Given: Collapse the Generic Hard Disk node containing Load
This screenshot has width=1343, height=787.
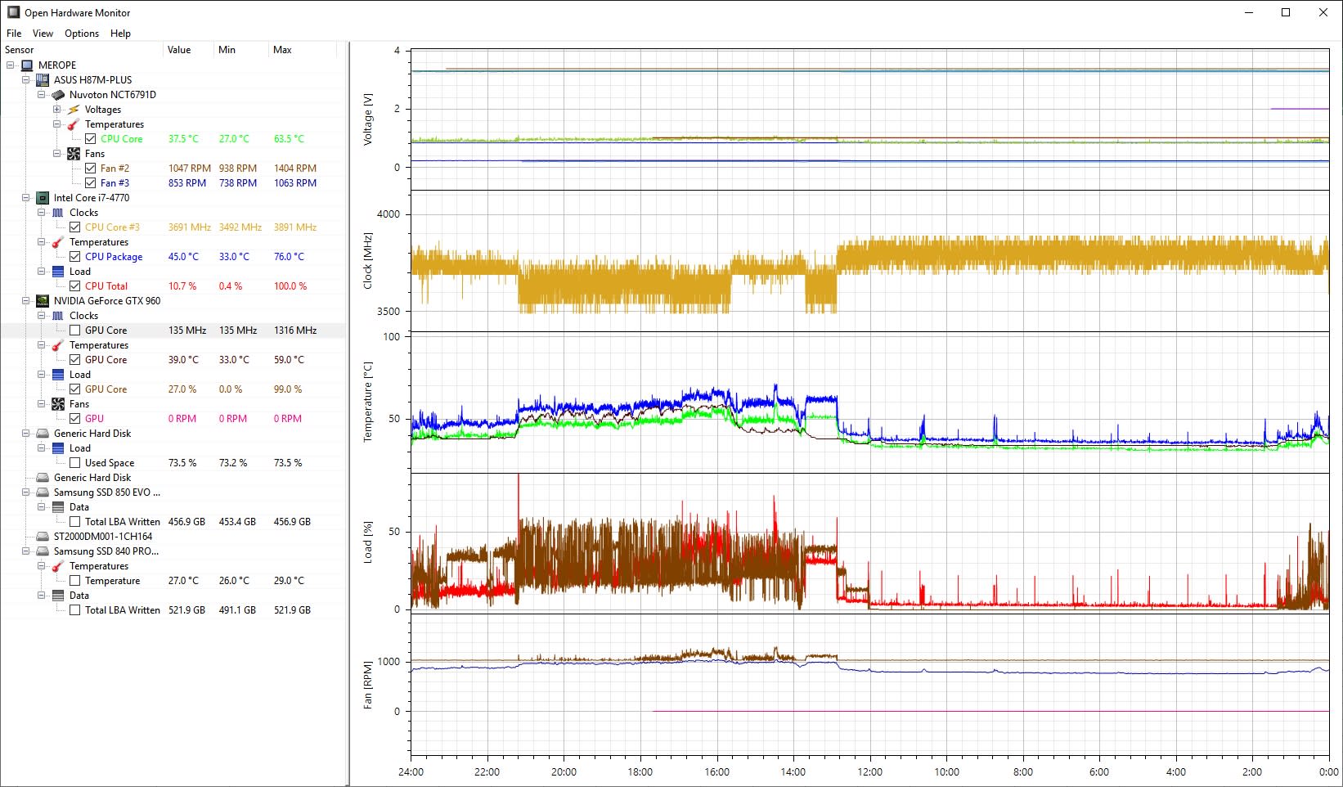Looking at the screenshot, I should tap(26, 434).
